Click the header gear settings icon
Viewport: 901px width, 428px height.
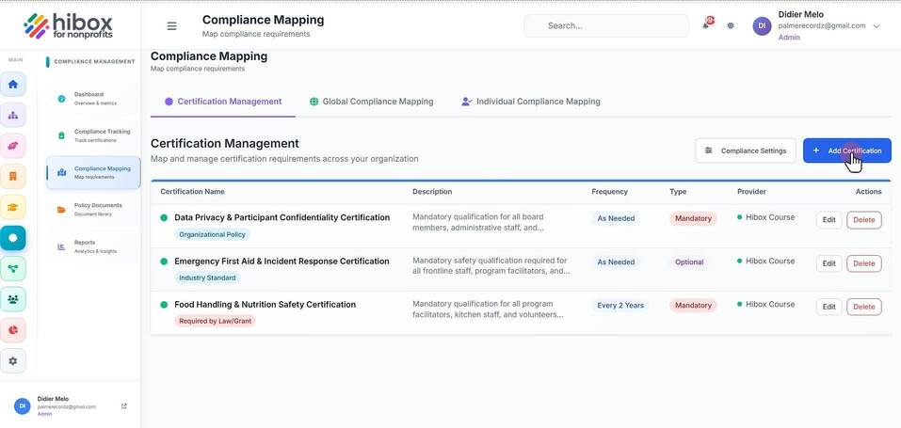(731, 25)
